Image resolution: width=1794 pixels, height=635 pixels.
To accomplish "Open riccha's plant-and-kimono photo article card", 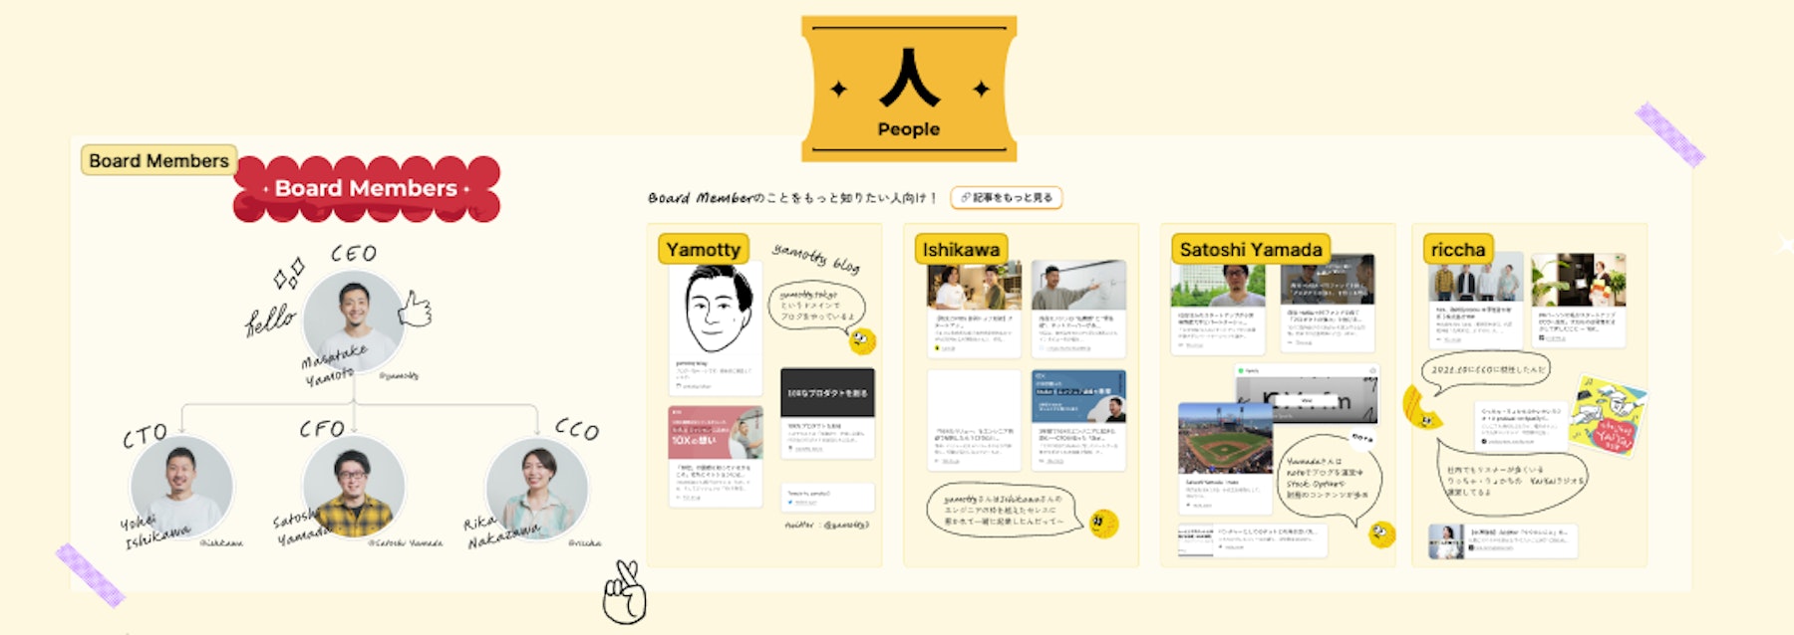I will (x=1579, y=300).
